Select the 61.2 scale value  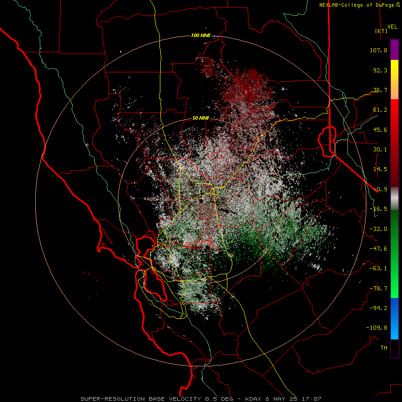[x=380, y=110]
